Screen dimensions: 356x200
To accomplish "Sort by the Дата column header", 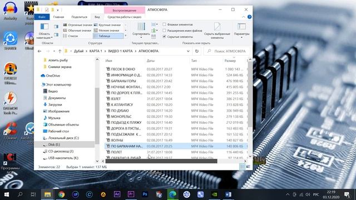I will click(x=167, y=61).
